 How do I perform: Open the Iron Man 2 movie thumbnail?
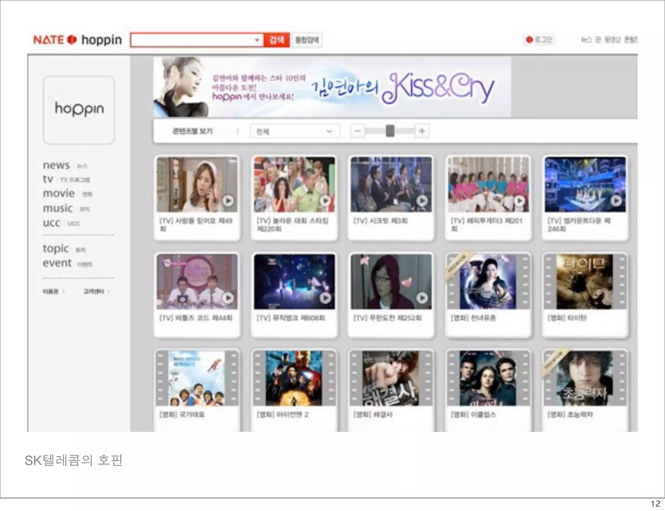[x=294, y=378]
